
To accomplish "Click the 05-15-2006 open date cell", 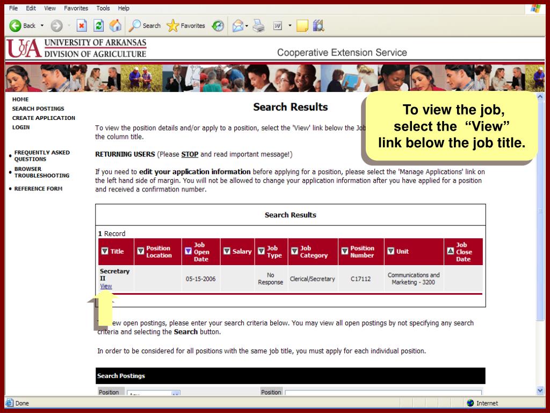I will pos(201,279).
